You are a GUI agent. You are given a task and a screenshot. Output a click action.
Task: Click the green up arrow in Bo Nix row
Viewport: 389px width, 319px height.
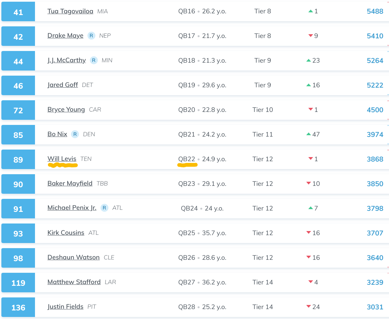[x=309, y=134]
